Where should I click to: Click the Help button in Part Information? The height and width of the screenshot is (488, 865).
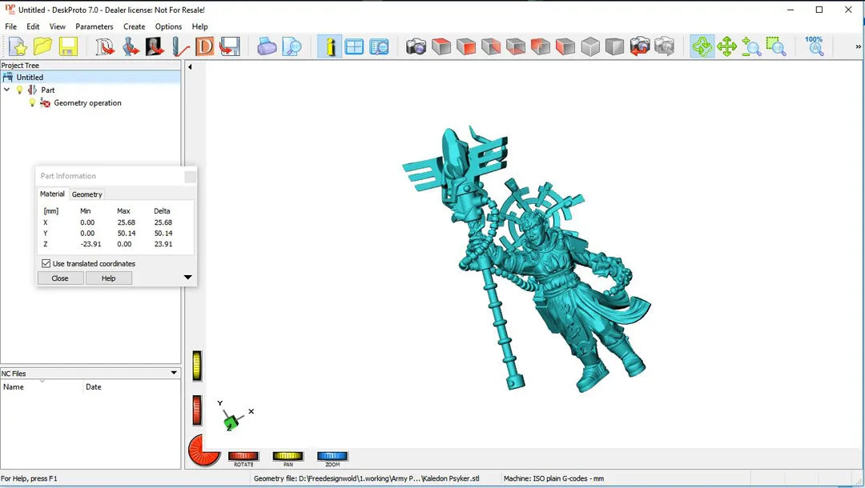click(x=109, y=278)
